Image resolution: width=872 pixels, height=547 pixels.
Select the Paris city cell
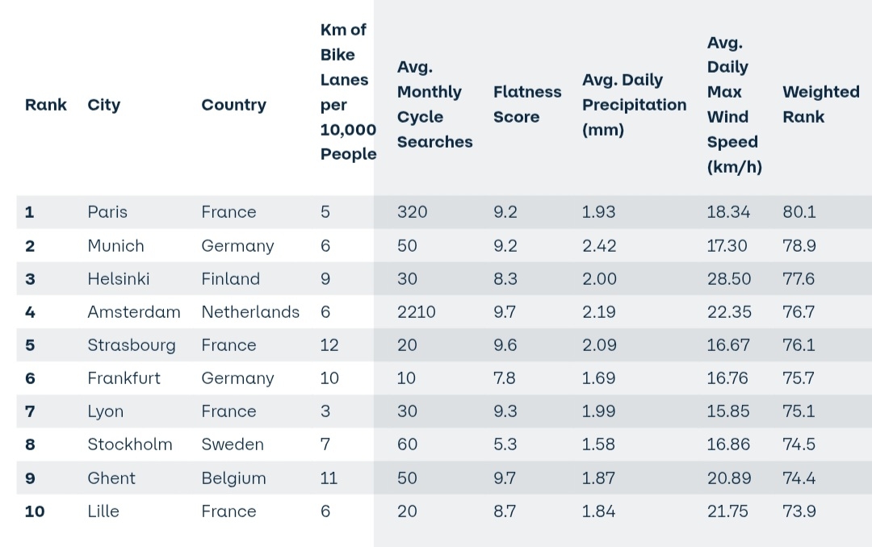tap(107, 212)
